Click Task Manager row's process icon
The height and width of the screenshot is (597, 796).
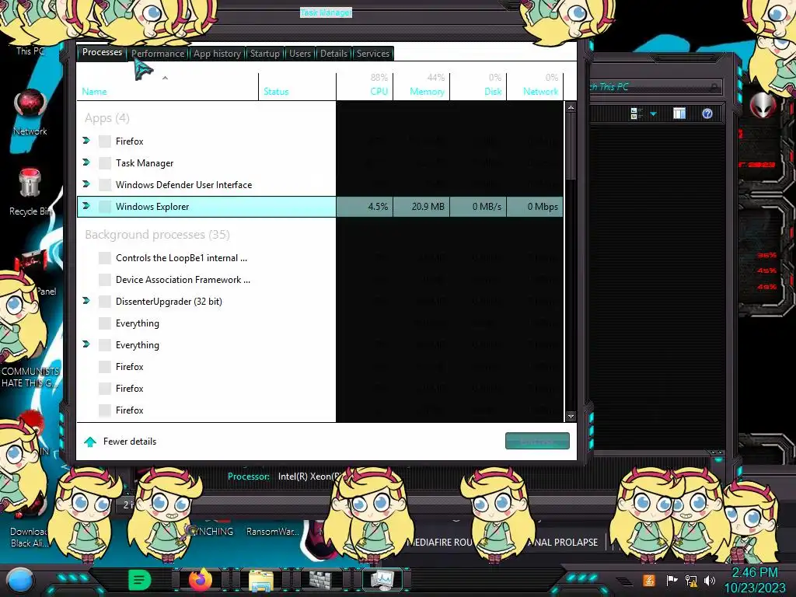[105, 163]
